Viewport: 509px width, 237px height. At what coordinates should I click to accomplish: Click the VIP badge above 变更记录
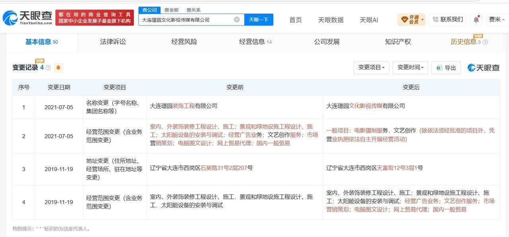[x=40, y=61]
